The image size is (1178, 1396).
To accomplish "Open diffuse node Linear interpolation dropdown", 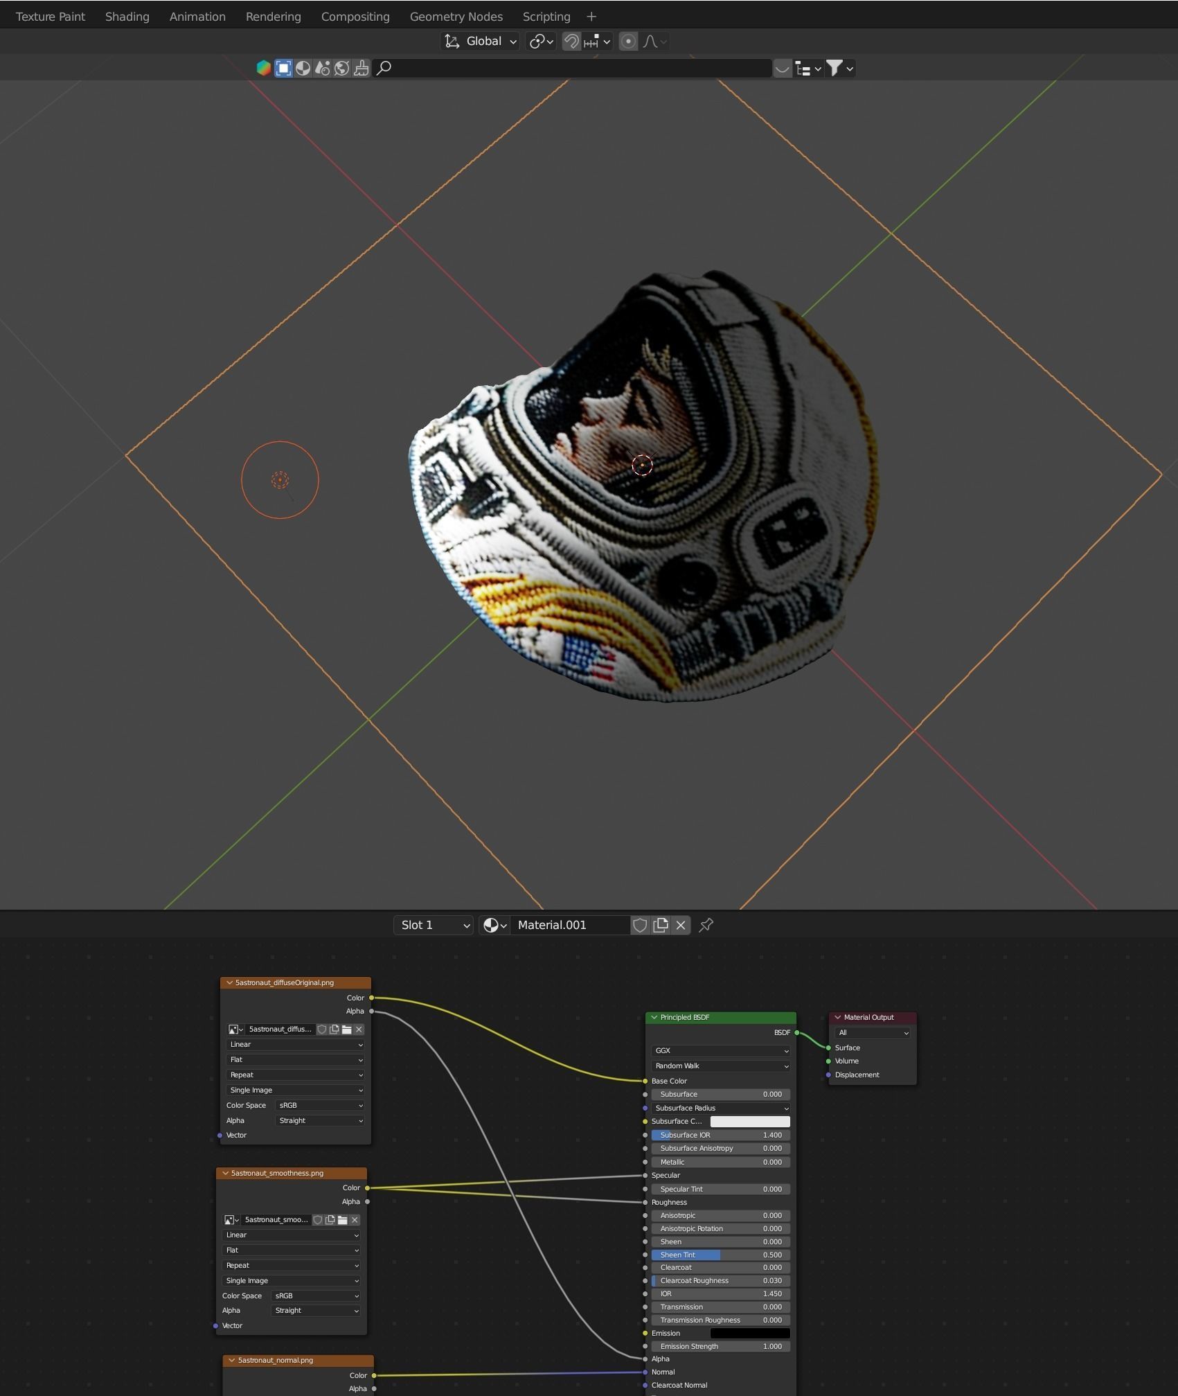I will pyautogui.click(x=296, y=1045).
